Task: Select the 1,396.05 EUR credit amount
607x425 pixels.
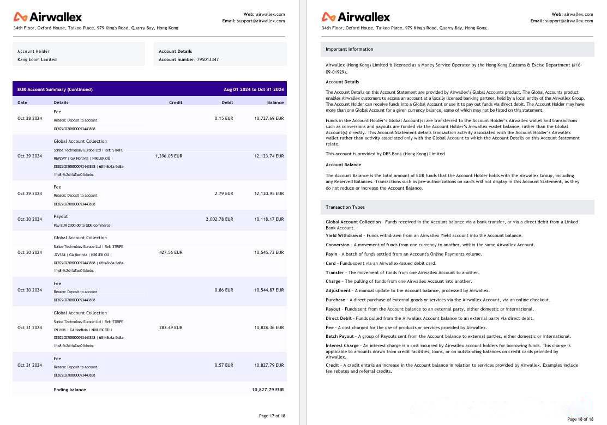Action: click(169, 156)
